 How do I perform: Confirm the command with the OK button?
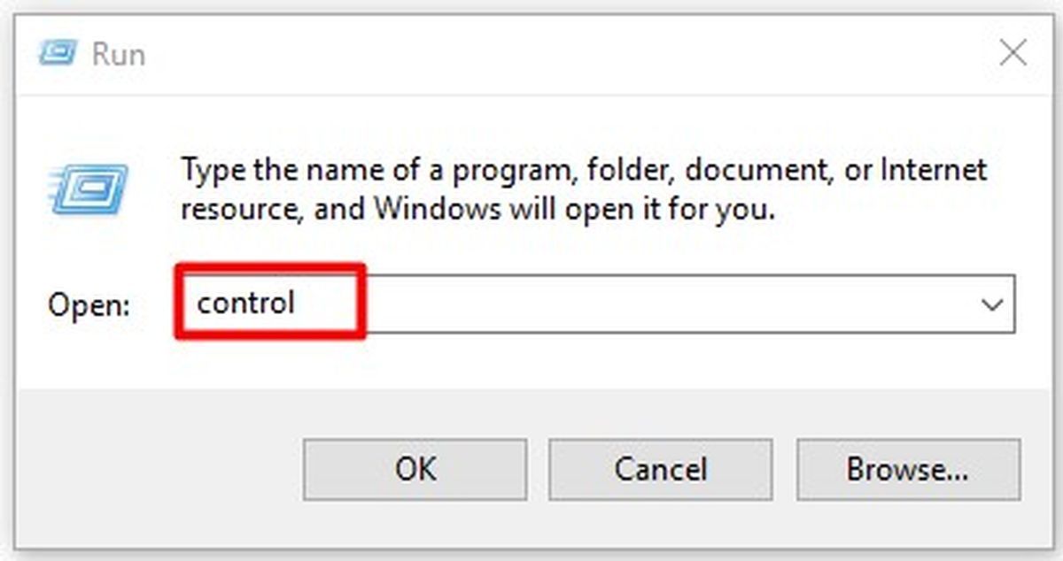pos(415,469)
